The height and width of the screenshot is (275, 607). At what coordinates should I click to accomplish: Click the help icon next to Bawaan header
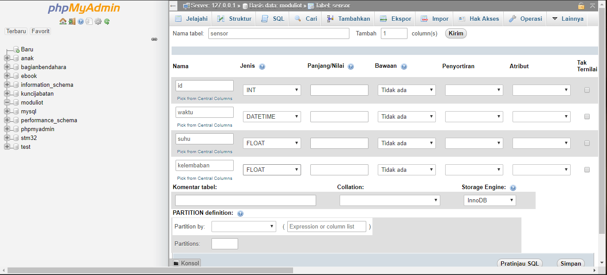(404, 66)
